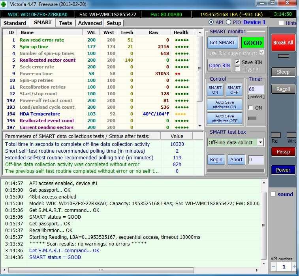Click the Timer period input field

point(256,89)
